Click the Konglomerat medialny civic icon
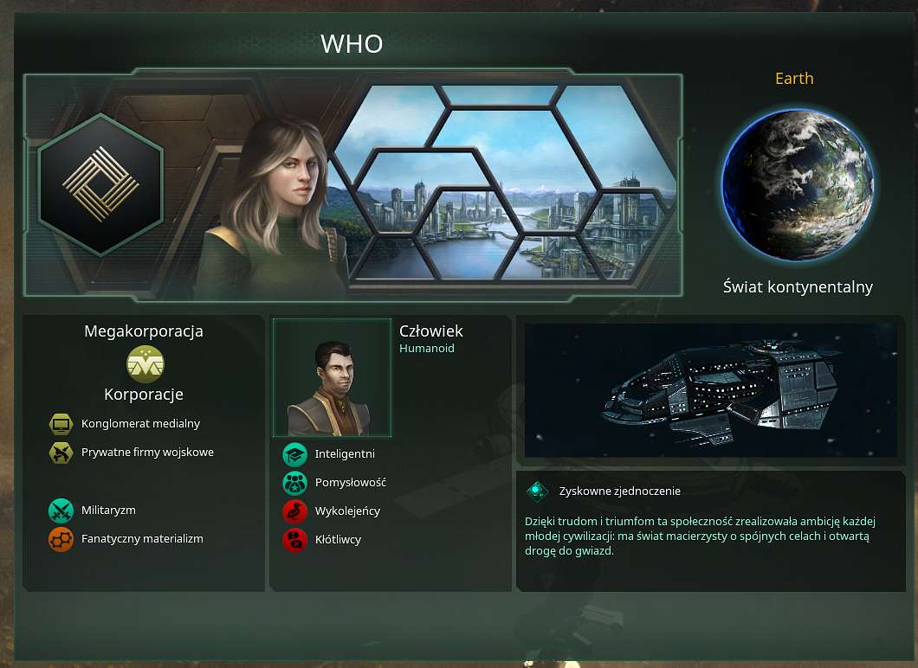Image resolution: width=918 pixels, height=668 pixels. coord(61,423)
